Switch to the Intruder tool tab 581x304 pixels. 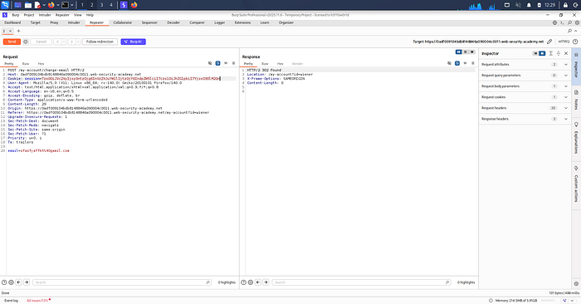click(x=74, y=22)
